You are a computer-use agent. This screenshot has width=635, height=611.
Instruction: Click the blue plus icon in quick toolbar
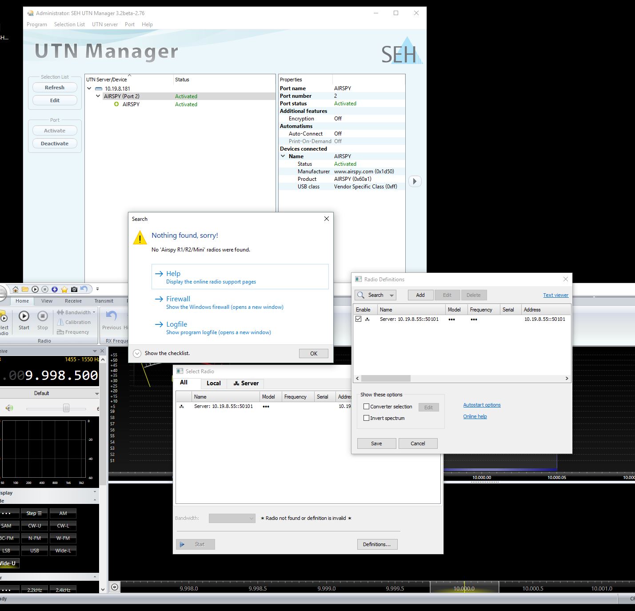pyautogui.click(x=55, y=289)
